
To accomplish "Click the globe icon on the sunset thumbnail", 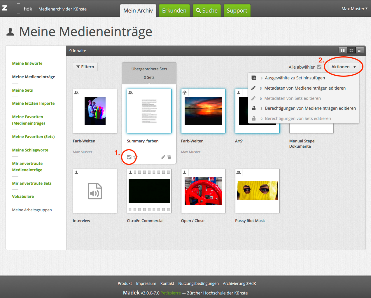I will pos(185,93).
